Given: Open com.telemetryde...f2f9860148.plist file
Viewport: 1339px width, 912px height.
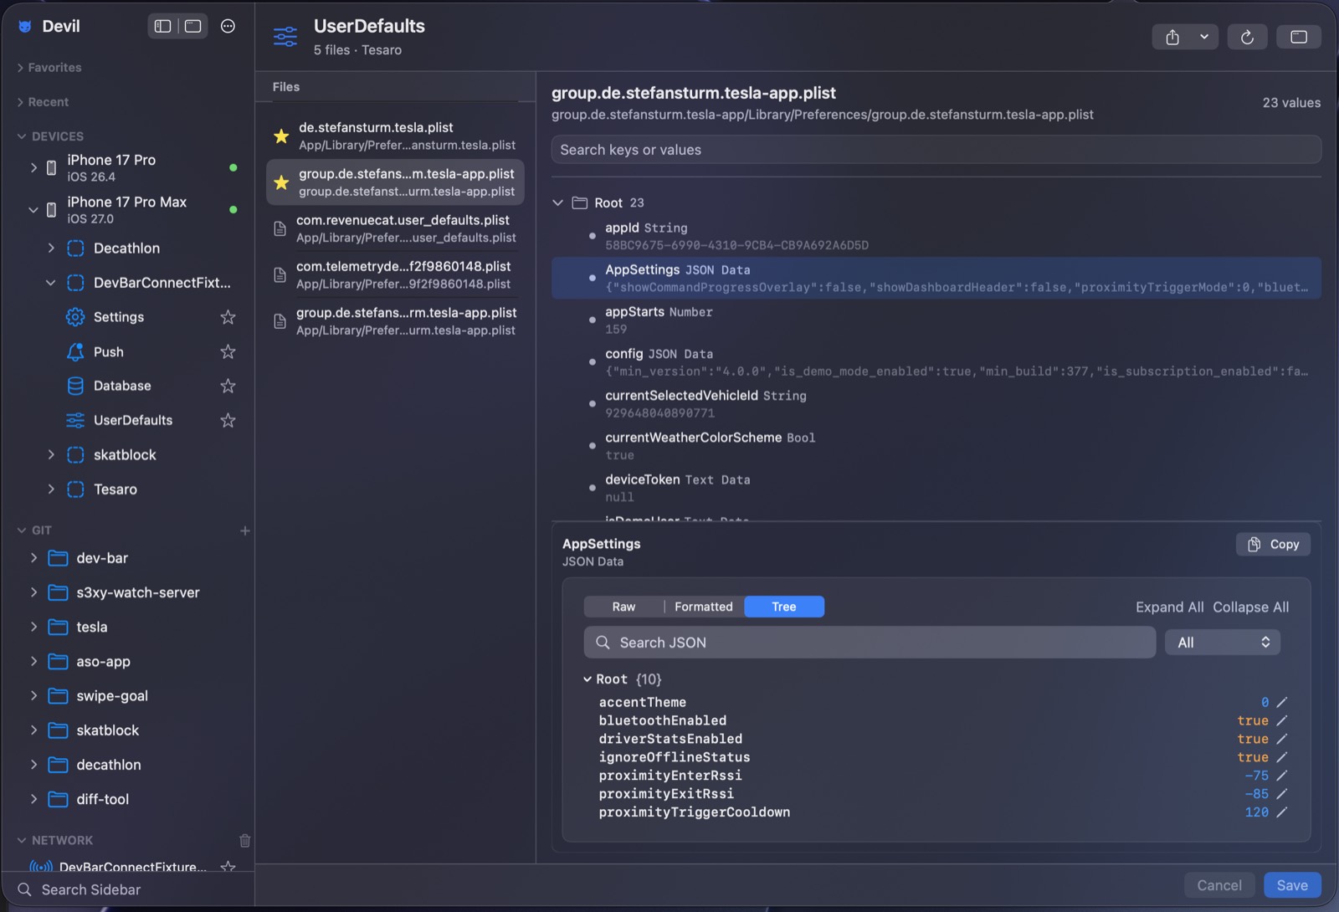Looking at the screenshot, I should click(x=395, y=274).
